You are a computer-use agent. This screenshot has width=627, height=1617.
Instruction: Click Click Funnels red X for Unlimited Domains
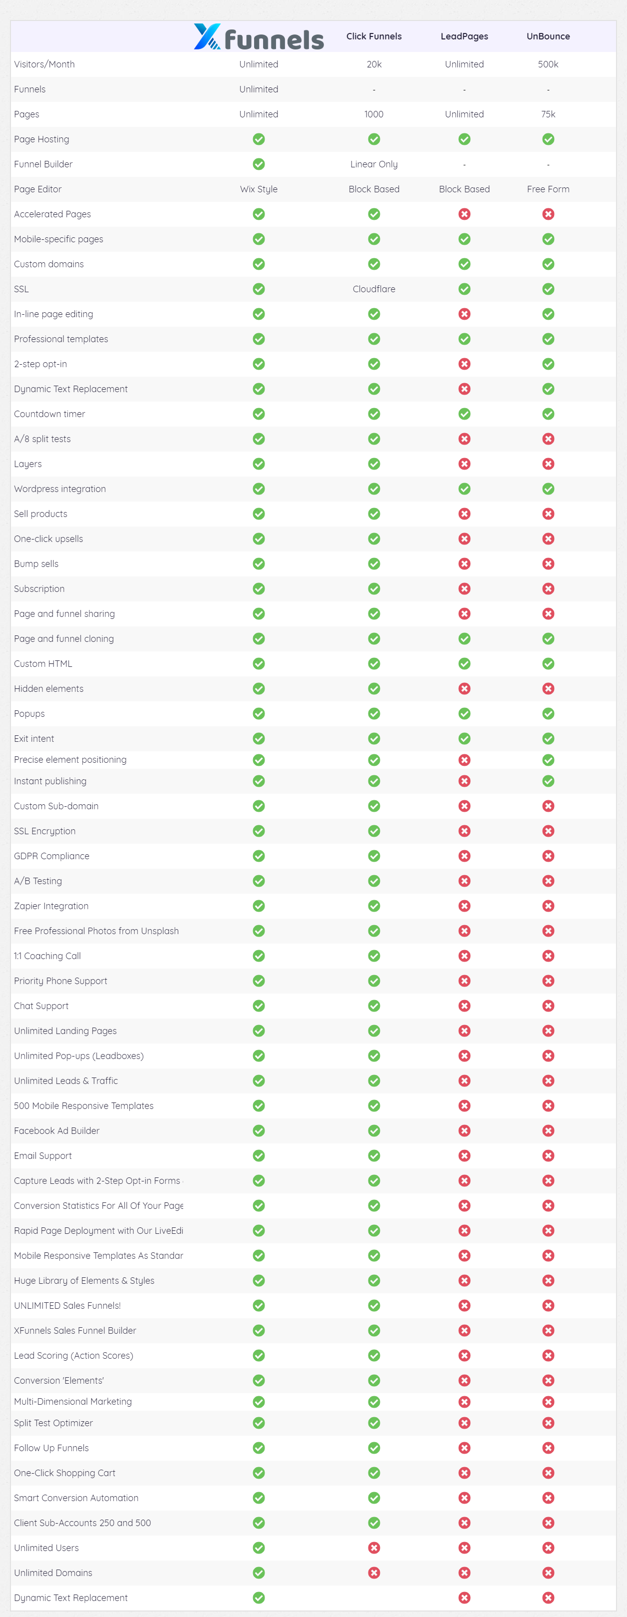(x=374, y=1573)
